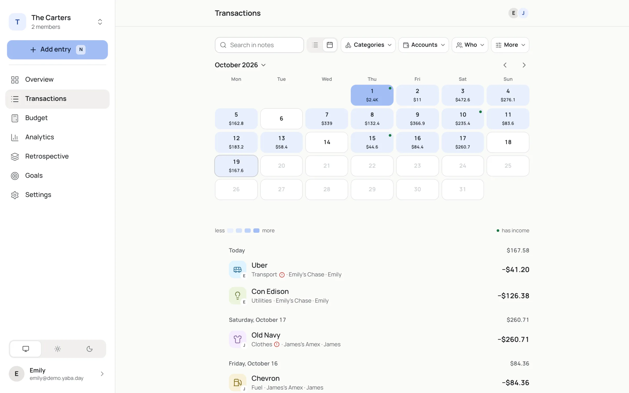629x393 pixels.
Task: Open Transactions in sidebar
Action: [57, 99]
